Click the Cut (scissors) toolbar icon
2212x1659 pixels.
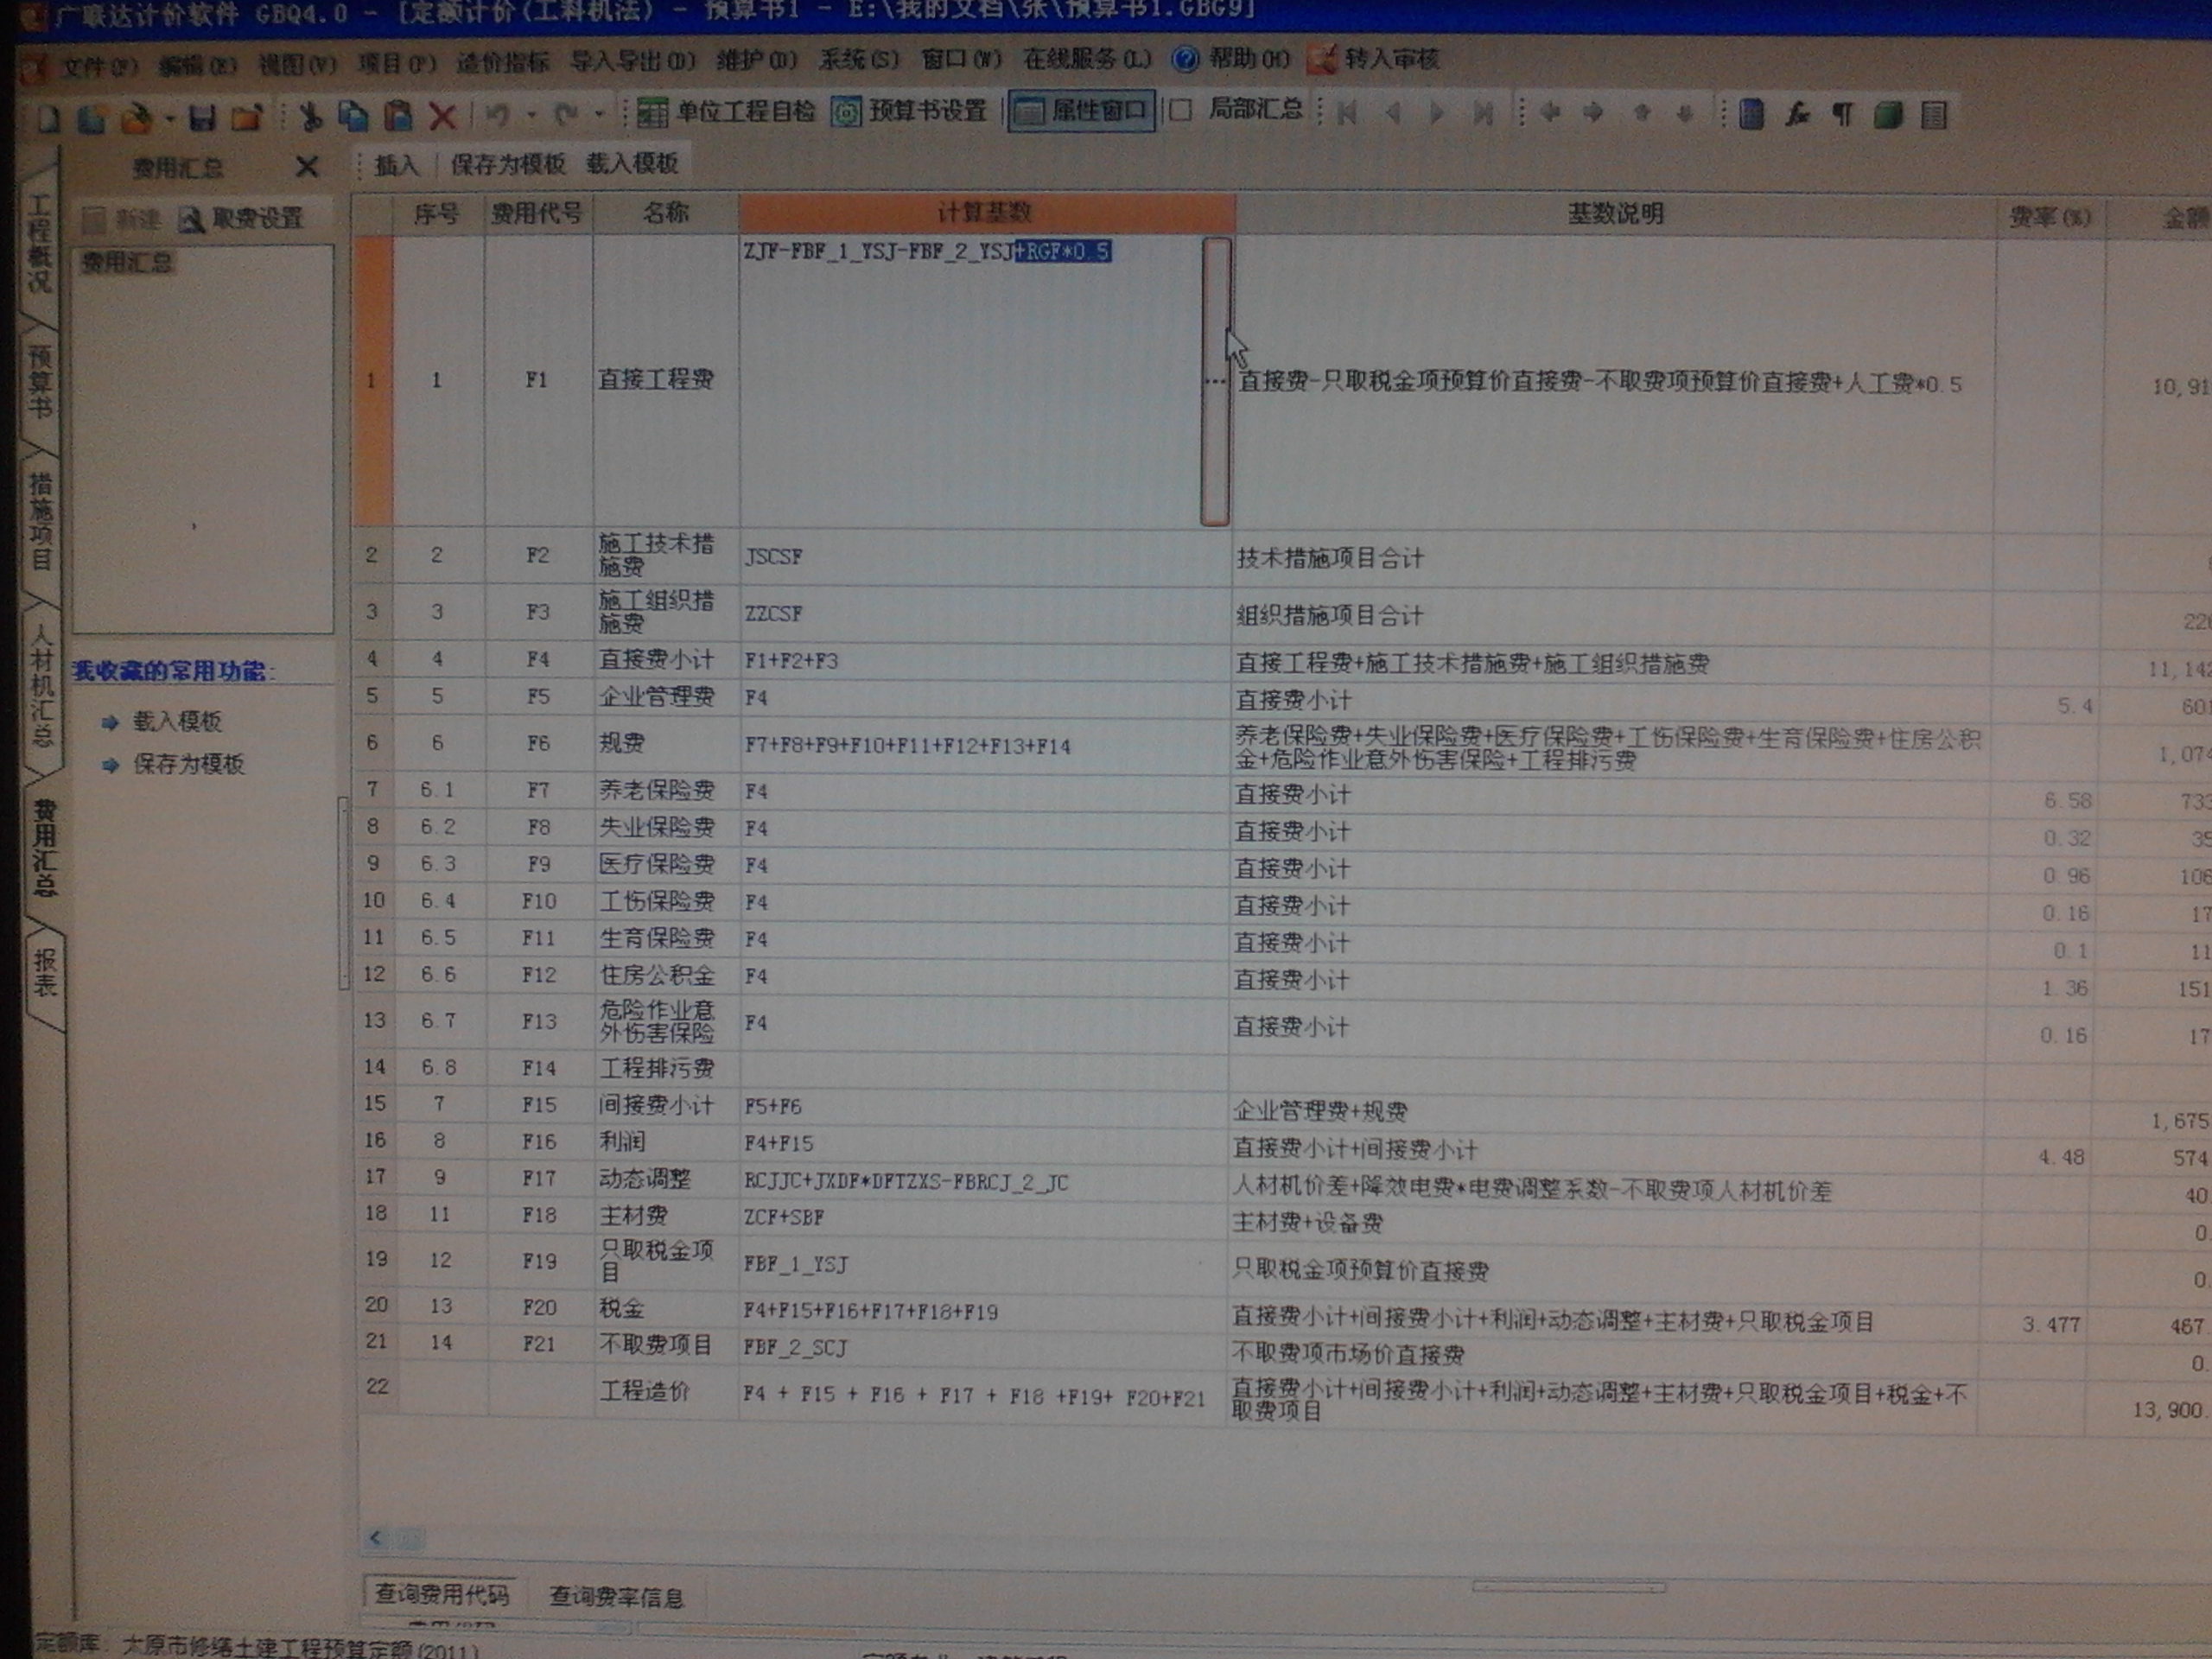tap(311, 117)
